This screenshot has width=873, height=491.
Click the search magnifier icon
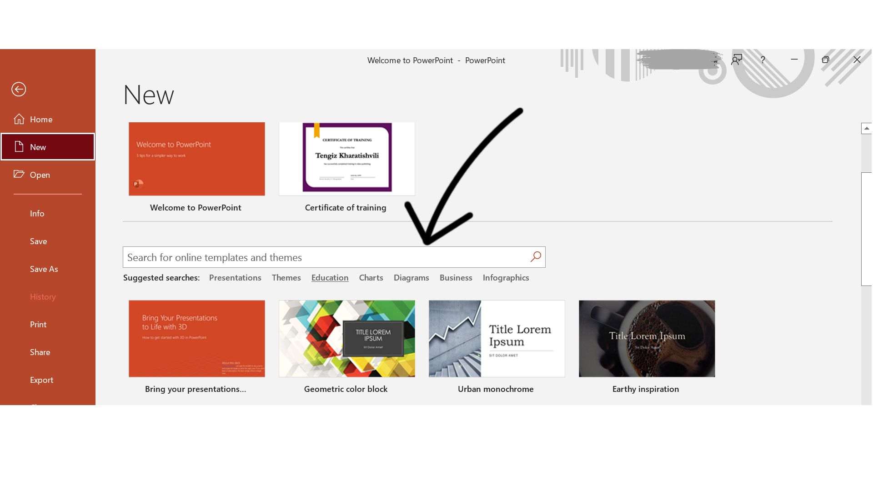536,257
